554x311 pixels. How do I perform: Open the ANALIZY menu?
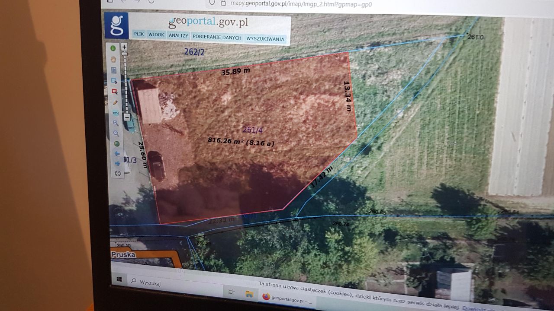(x=178, y=36)
